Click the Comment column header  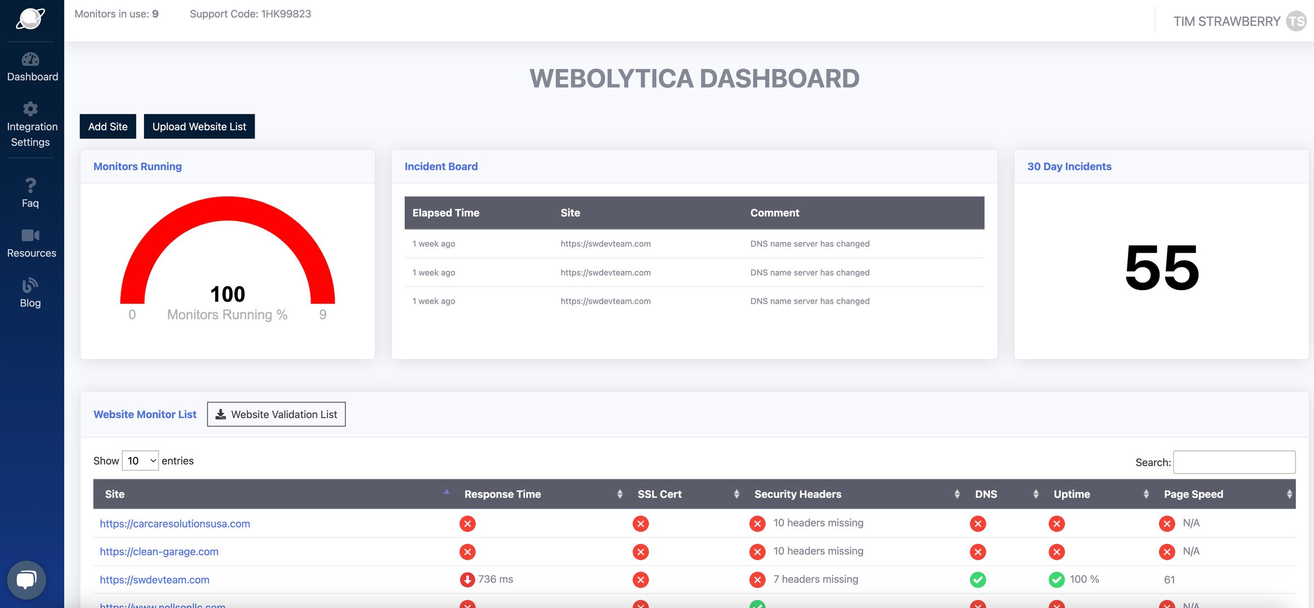pos(775,213)
